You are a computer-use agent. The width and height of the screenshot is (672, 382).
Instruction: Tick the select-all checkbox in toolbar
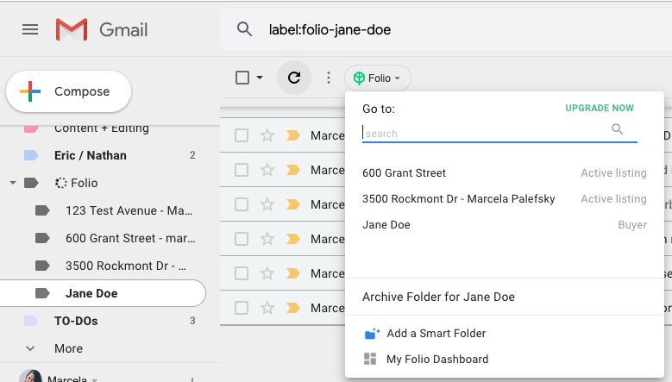(x=242, y=78)
